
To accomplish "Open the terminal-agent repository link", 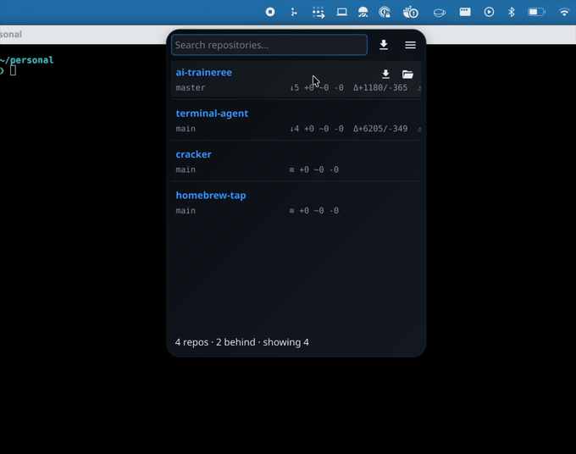I will [212, 113].
